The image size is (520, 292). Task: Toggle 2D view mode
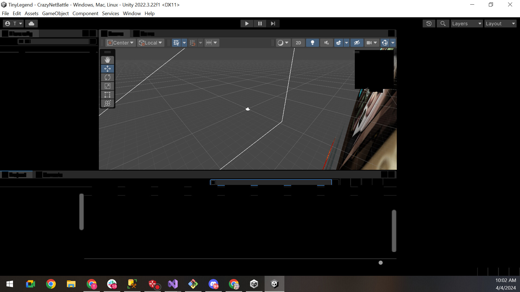(x=298, y=42)
